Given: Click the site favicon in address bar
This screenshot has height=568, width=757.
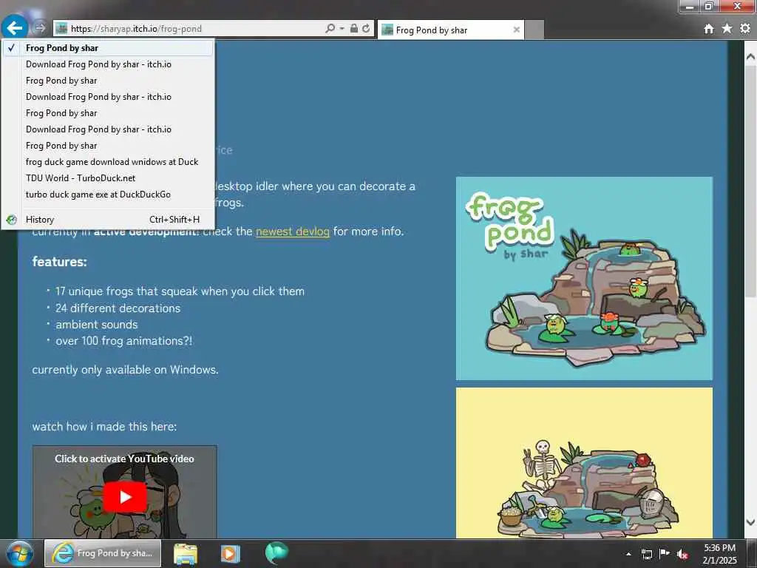Looking at the screenshot, I should [x=61, y=29].
